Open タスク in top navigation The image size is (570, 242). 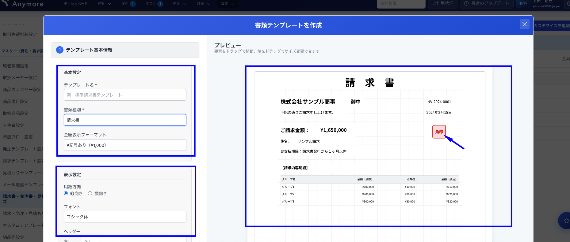[x=154, y=4]
